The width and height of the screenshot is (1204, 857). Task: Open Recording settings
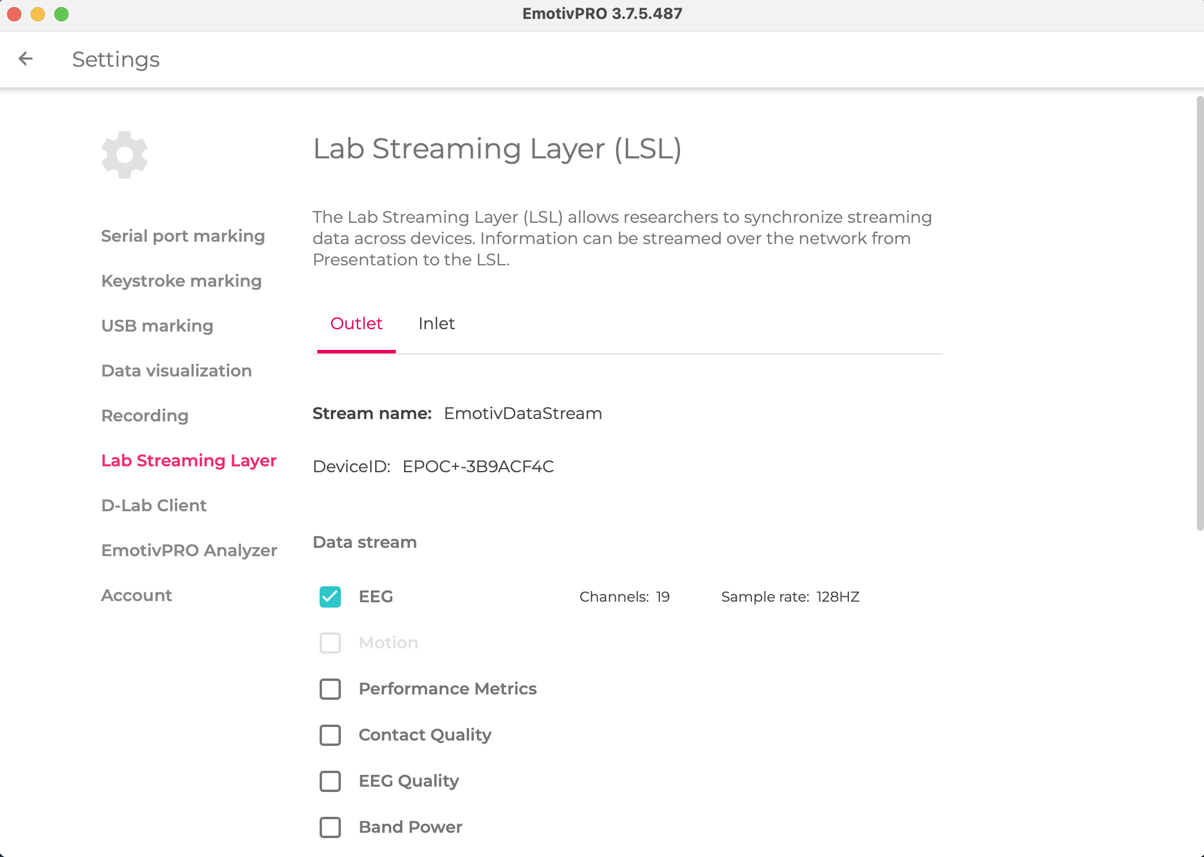pos(145,415)
